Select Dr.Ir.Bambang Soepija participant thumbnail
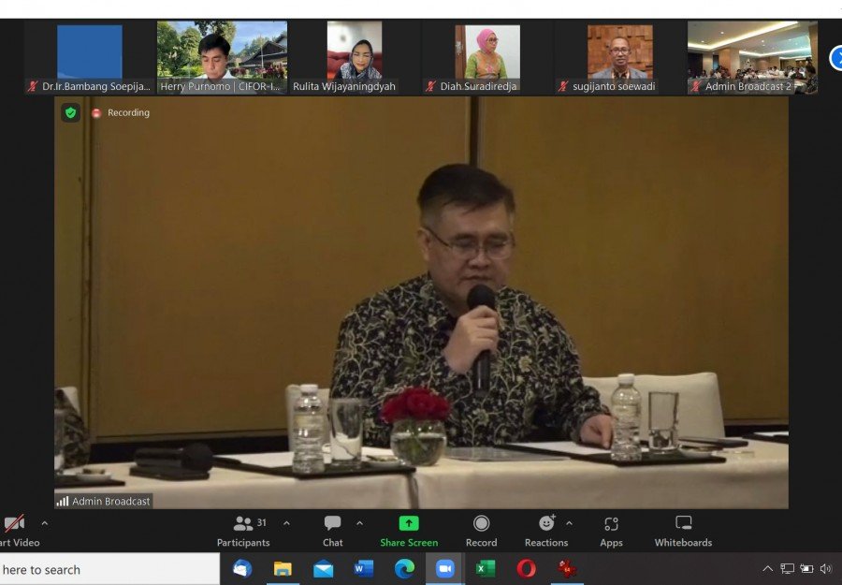Image resolution: width=842 pixels, height=585 pixels. click(x=90, y=57)
